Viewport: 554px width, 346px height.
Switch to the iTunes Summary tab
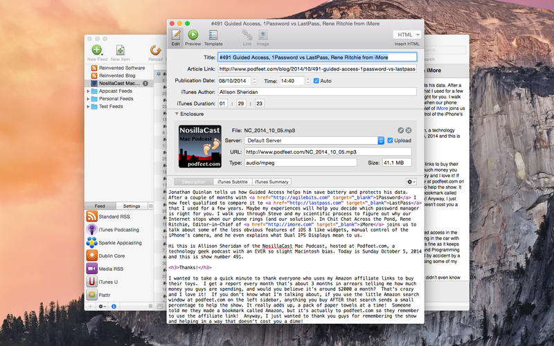point(271,181)
